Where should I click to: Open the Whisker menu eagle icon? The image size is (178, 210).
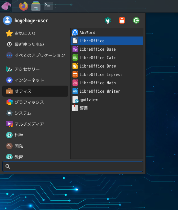6,6
